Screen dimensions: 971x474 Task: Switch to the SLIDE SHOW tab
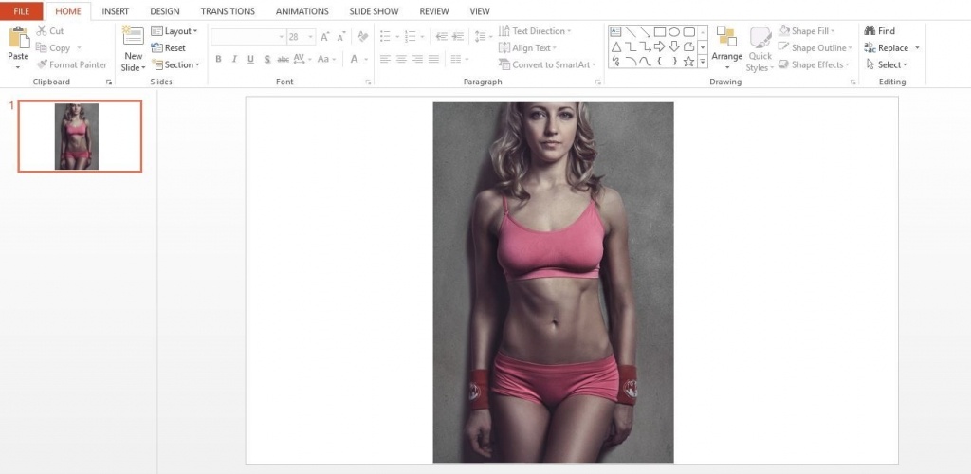[374, 11]
